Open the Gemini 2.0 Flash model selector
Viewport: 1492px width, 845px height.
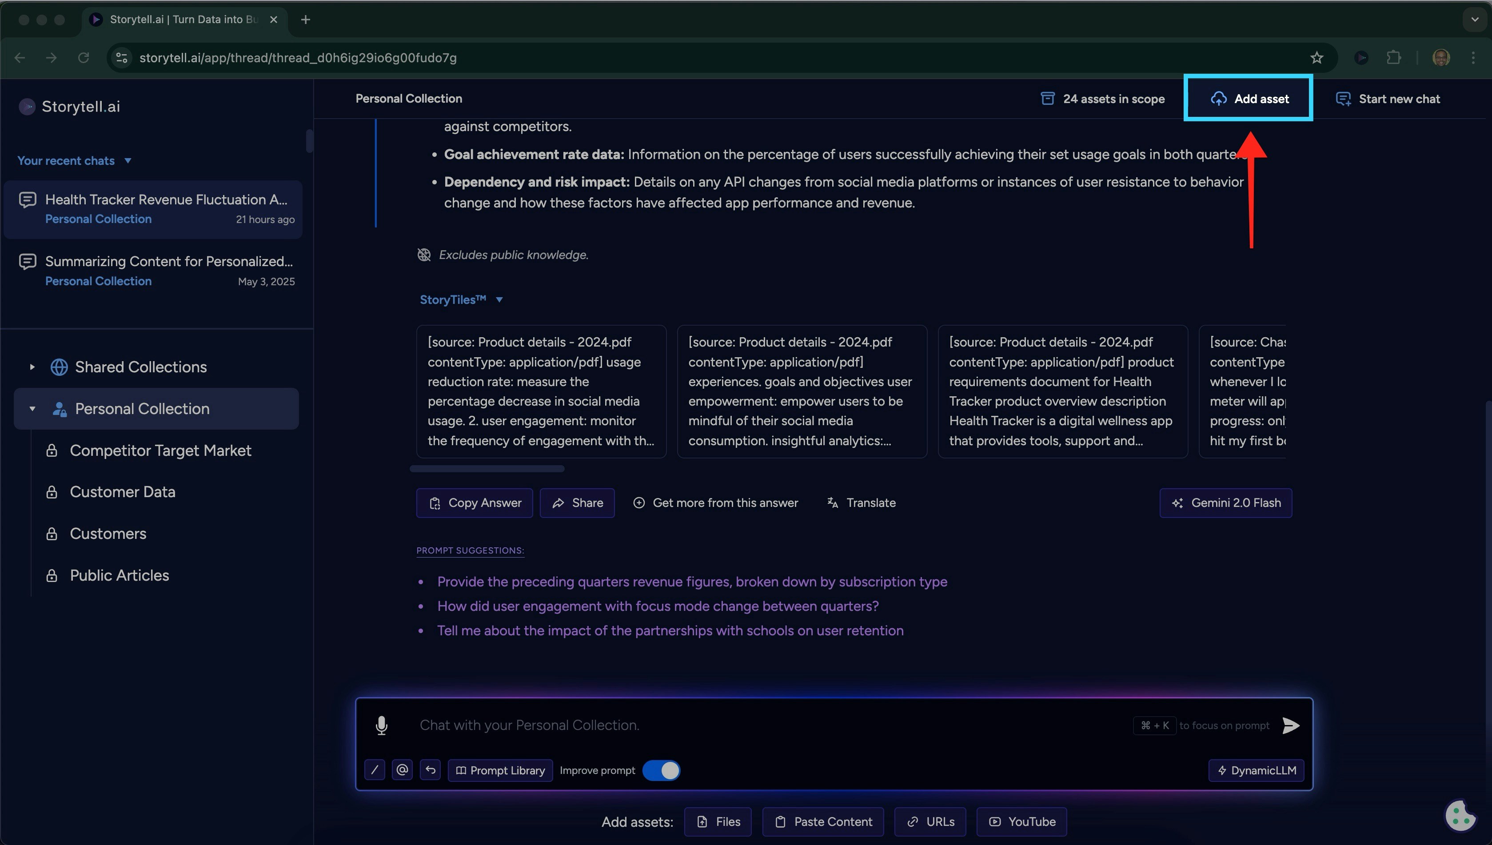coord(1225,503)
